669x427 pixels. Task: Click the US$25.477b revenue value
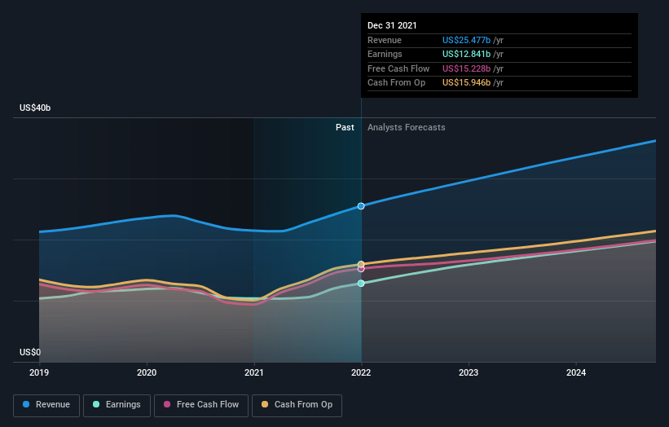(466, 40)
